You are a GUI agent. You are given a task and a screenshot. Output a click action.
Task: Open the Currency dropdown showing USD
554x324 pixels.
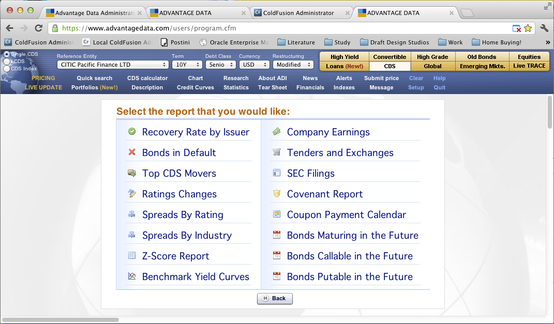point(254,65)
